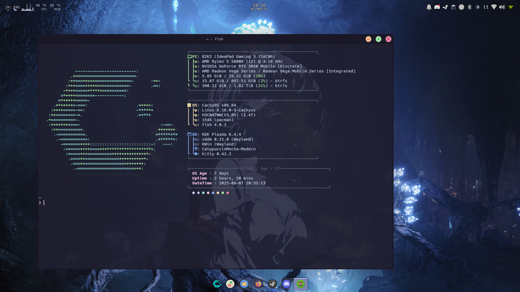Switch the keyboard layout indicator 'it'
Screen dimensions: 520x292
486,7
